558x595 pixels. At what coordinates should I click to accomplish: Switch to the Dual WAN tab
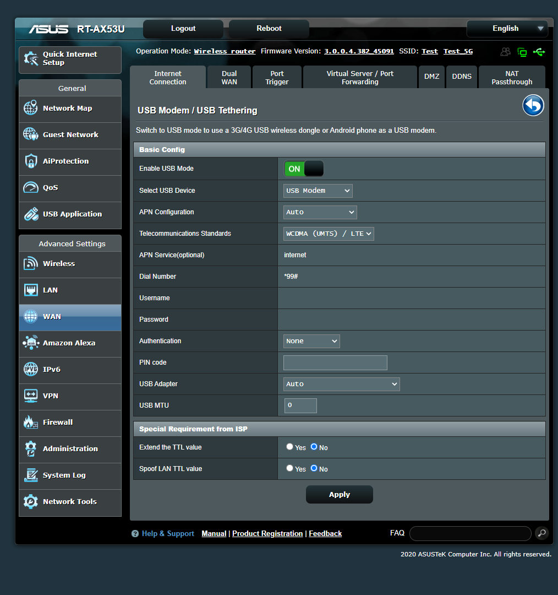point(229,77)
